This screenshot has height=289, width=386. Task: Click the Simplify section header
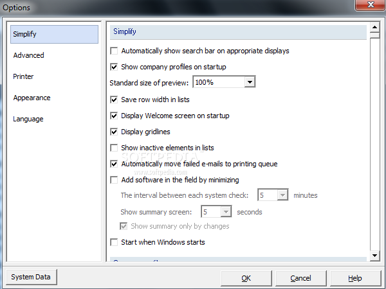pos(238,32)
